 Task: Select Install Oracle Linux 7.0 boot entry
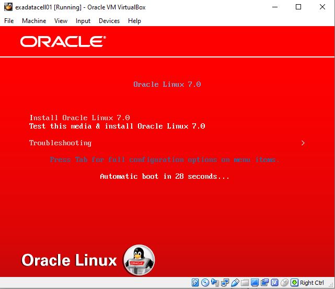[x=79, y=118]
